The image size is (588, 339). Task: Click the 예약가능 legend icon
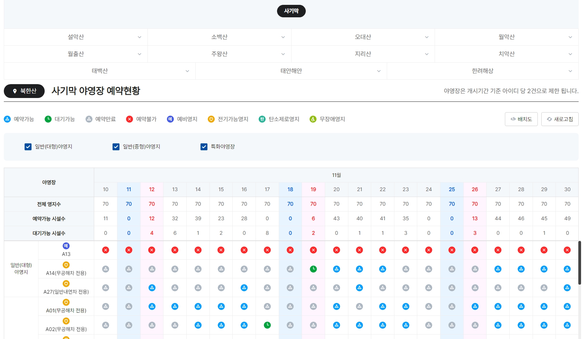coord(7,119)
